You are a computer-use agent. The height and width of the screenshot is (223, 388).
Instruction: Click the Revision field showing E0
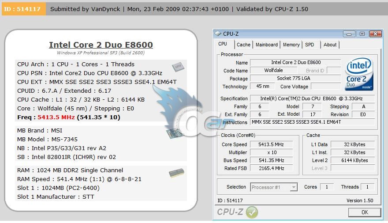coord(363,114)
